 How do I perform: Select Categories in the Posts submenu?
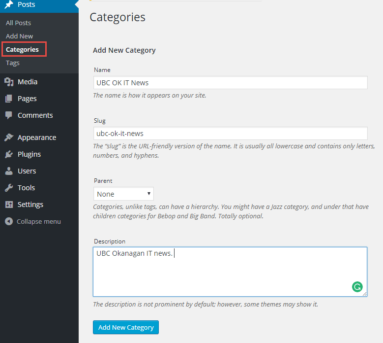coord(22,49)
